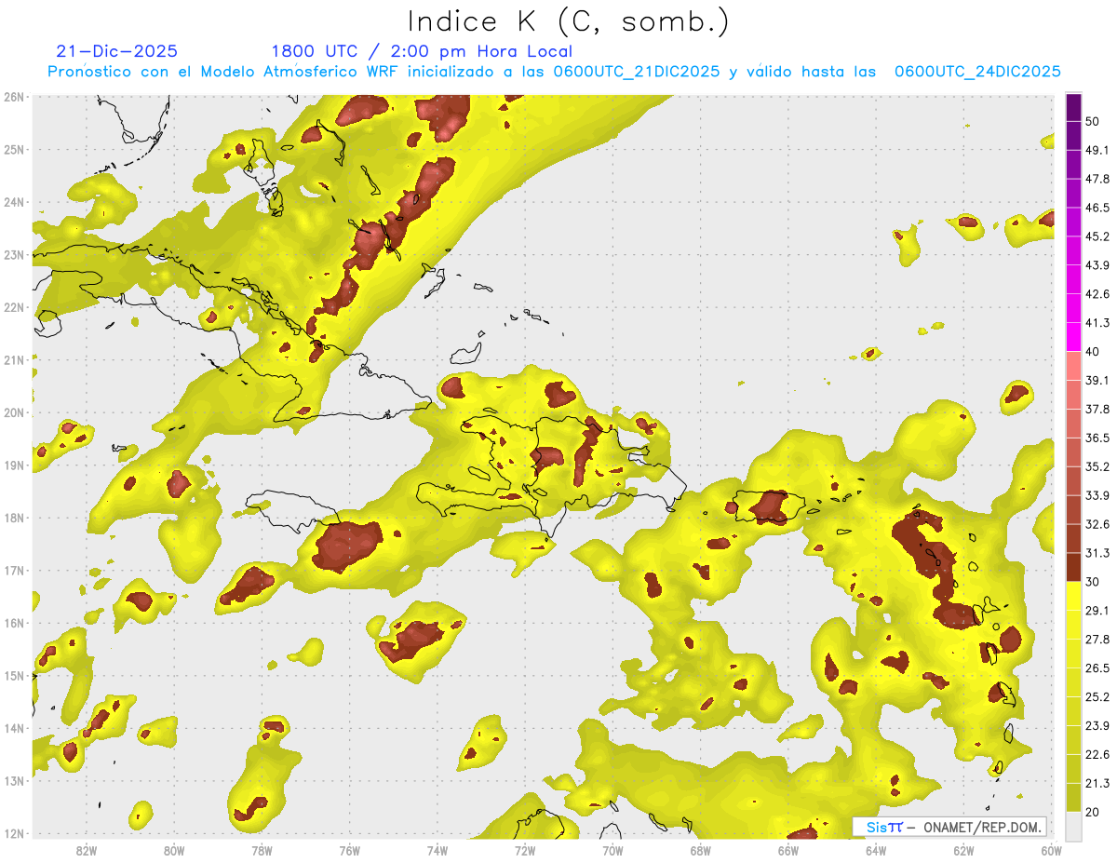Image resolution: width=1117 pixels, height=863 pixels.
Task: Select the date label "21-Dic-2025"
Action: pyautogui.click(x=116, y=51)
